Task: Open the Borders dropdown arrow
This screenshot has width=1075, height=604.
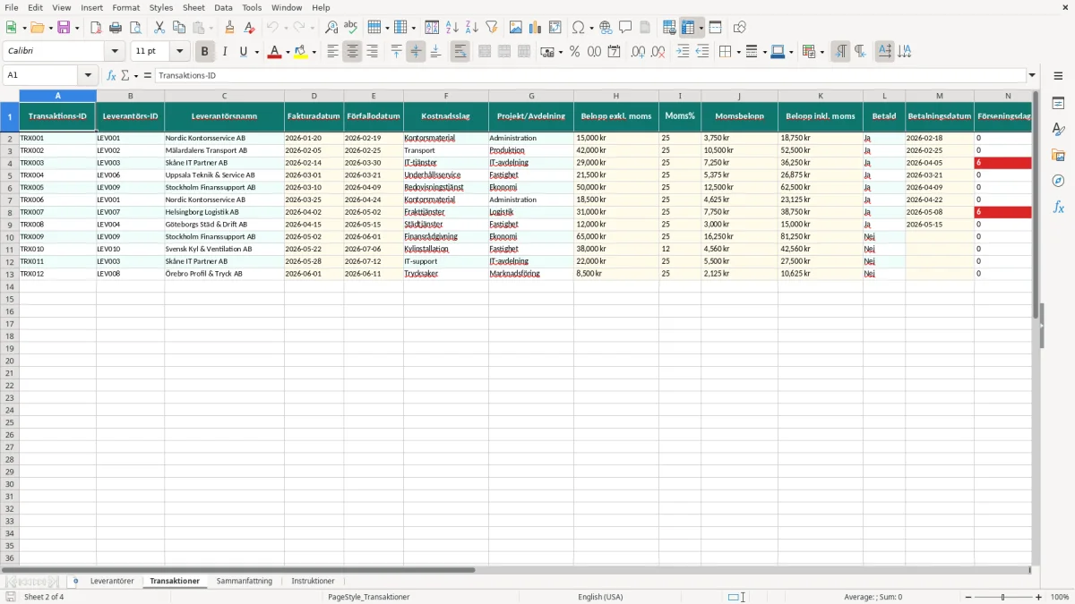Action: pos(738,52)
